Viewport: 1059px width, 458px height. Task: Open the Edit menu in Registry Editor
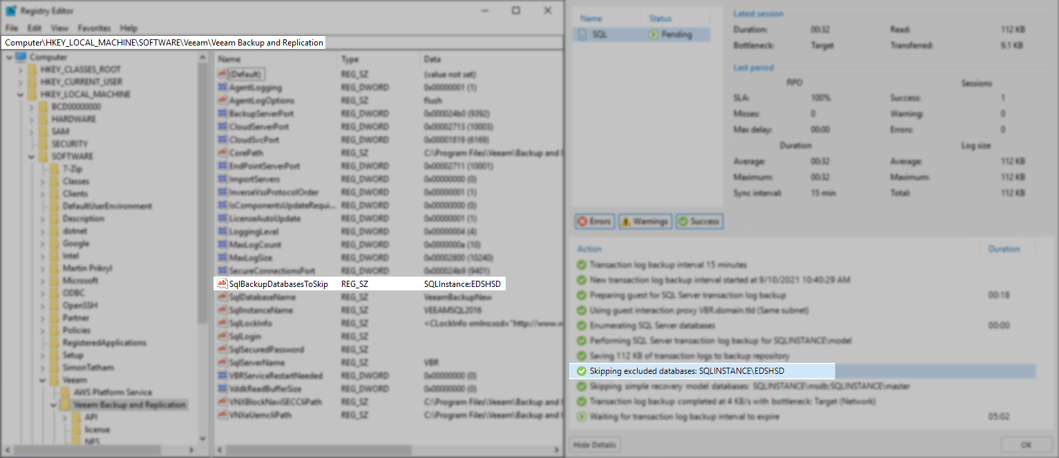[35, 28]
